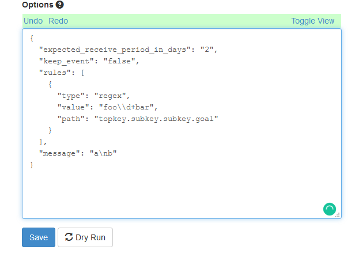Start a Dry Run
This screenshot has height=261, width=355.
(x=85, y=237)
